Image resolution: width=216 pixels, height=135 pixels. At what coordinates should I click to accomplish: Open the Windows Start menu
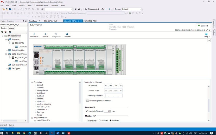(2, 133)
